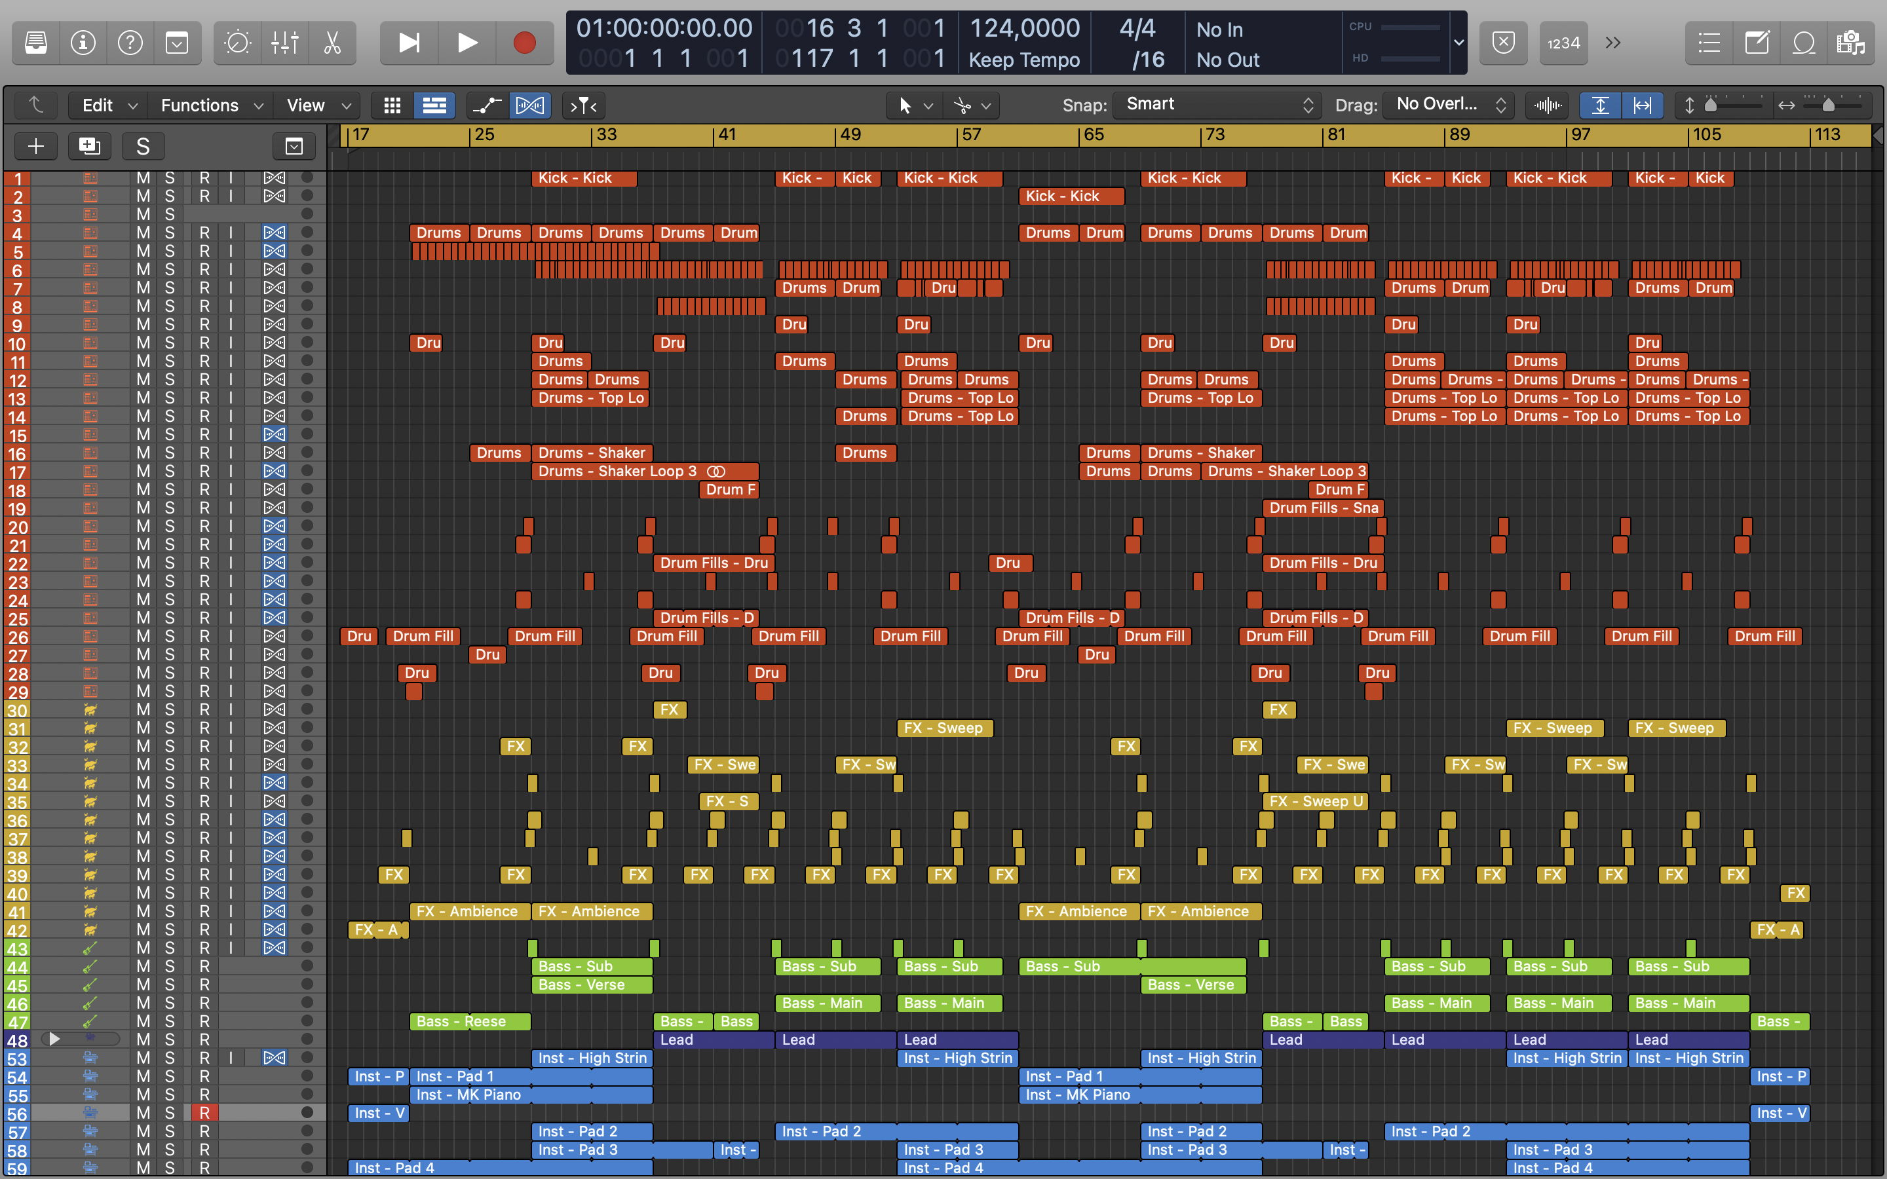Viewport: 1887px width, 1179px height.
Task: Expand track 48 disclosure triangle
Action: pos(54,1039)
